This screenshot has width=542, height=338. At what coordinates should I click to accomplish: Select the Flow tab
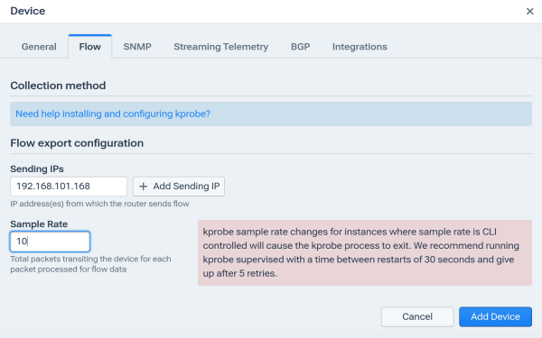89,47
